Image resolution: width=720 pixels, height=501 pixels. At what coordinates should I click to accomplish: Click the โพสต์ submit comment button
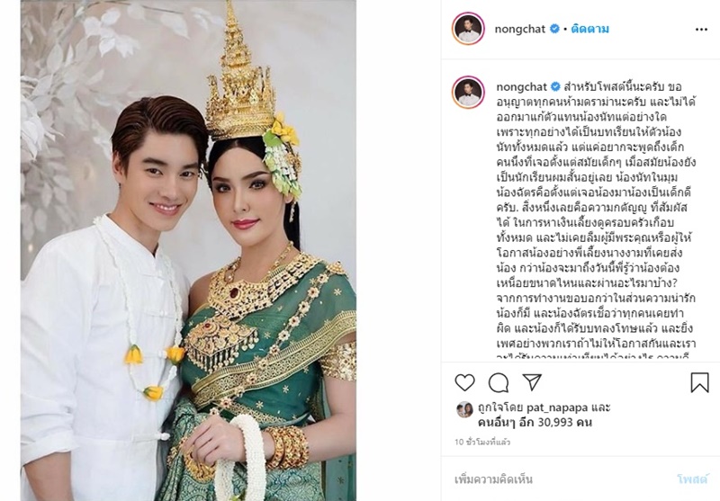point(692,479)
